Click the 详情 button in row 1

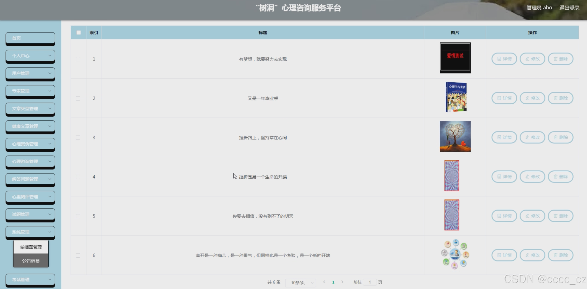point(504,59)
